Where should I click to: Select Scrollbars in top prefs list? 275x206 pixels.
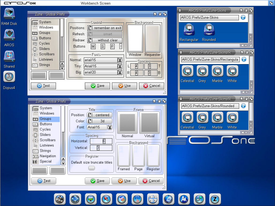coord(47,54)
